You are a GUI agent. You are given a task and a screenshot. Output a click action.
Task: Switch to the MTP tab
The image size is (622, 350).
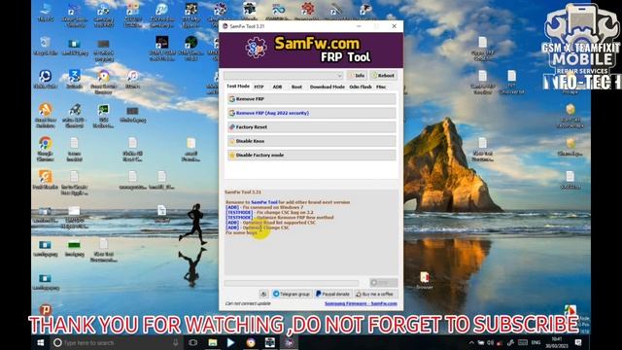point(259,87)
